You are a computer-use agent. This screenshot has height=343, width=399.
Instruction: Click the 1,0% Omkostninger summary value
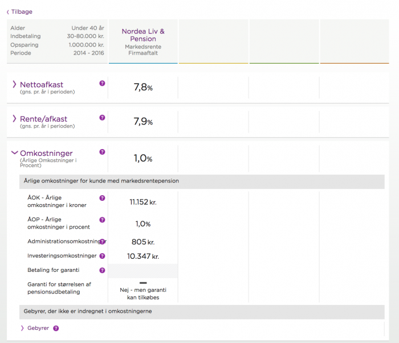[x=143, y=159]
